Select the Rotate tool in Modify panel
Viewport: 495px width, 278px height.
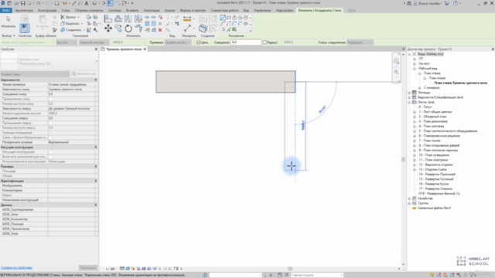point(128,29)
